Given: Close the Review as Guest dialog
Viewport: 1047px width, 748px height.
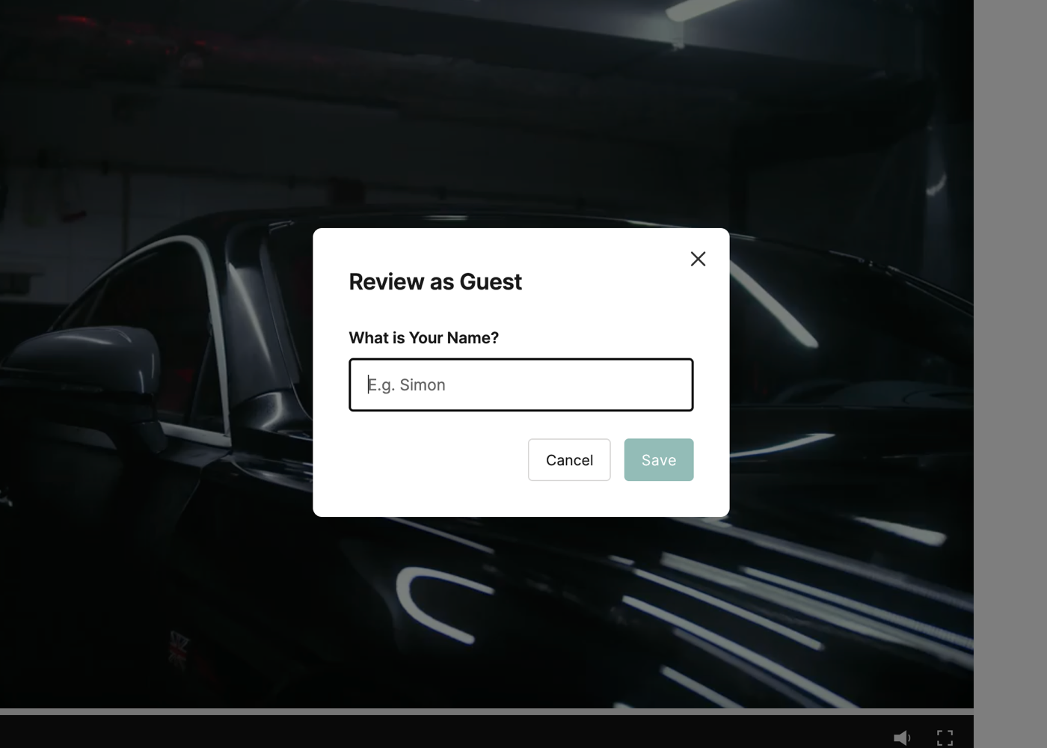Looking at the screenshot, I should pos(698,259).
